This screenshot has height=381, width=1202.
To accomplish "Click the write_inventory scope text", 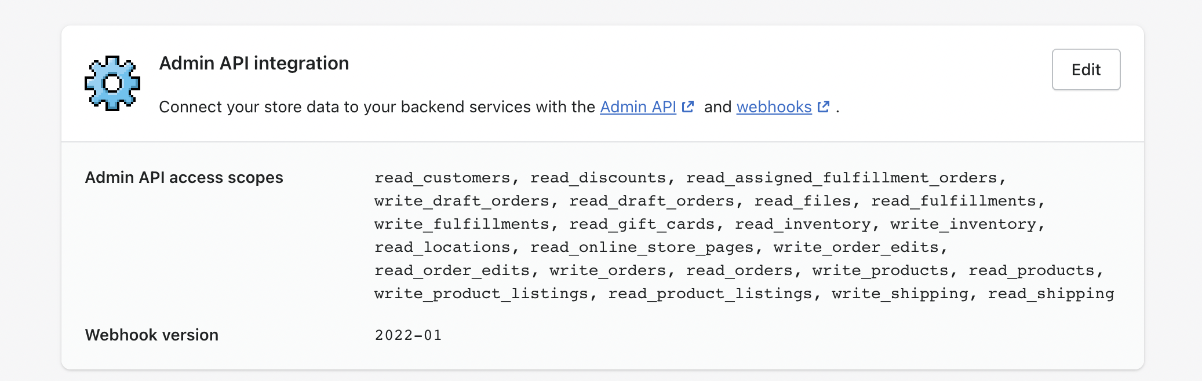I will [963, 224].
